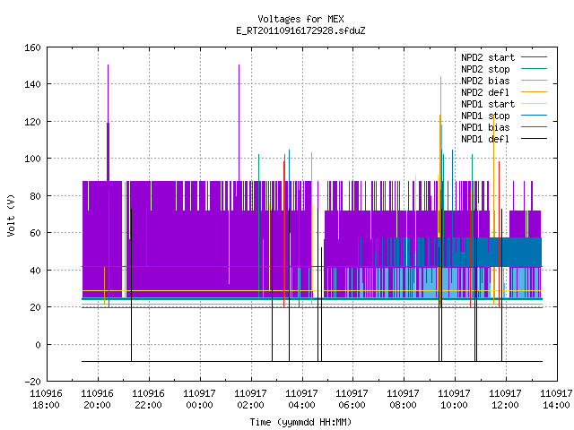574x430 pixels.
Task: Click the orange NPD2 defl legend line
Action: [534, 92]
